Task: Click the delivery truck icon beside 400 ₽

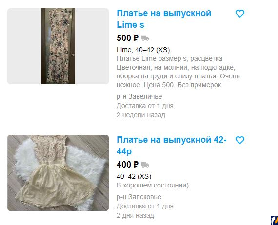Action: pos(145,165)
